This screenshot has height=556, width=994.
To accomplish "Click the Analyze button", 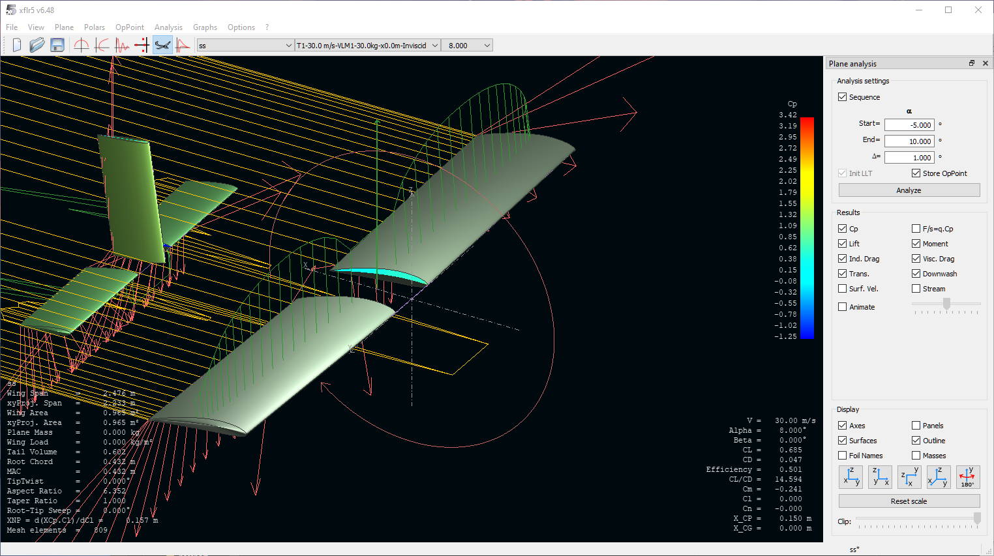I will pos(909,190).
